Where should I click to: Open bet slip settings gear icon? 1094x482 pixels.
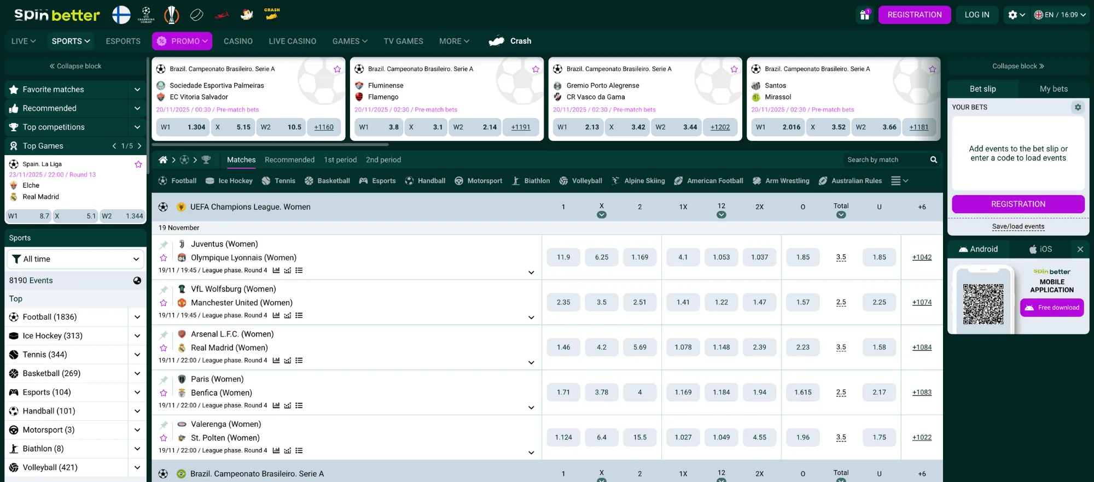click(1078, 107)
